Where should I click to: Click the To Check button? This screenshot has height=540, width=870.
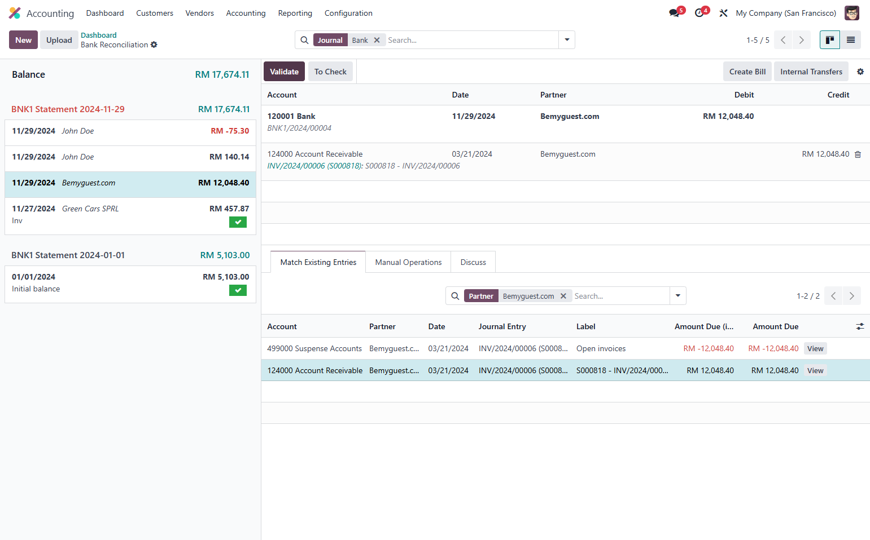[330, 72]
